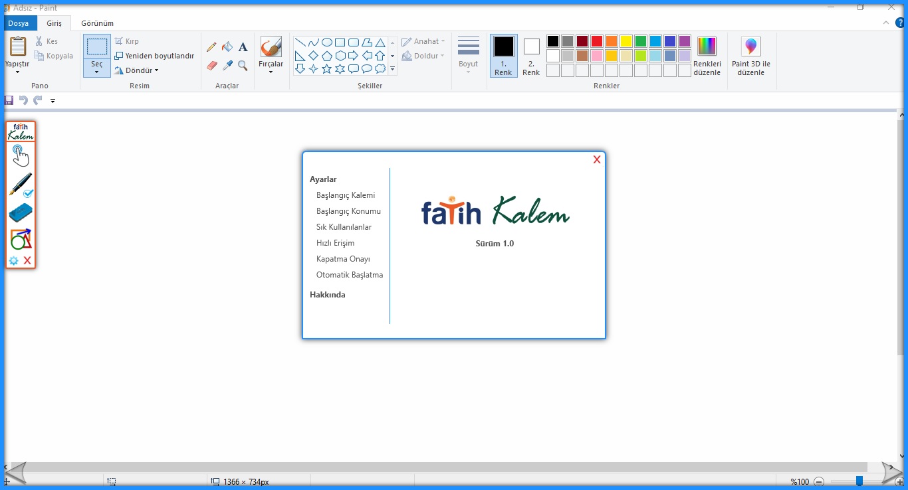Image resolution: width=908 pixels, height=490 pixels.
Task: Pick the five-point star shape
Action: pos(327,68)
